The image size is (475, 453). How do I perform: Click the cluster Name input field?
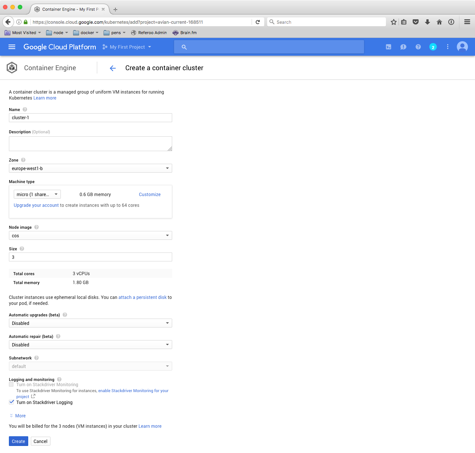coord(91,118)
